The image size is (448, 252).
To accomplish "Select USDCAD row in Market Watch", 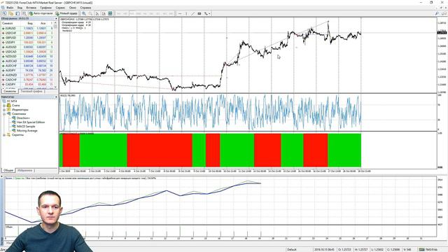I will point(27,52).
